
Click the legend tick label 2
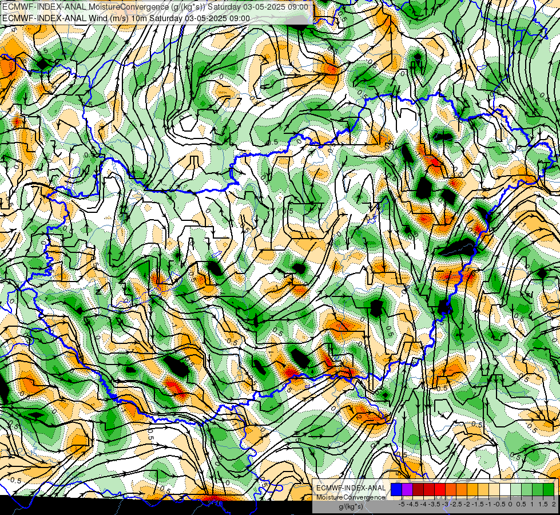(x=554, y=504)
